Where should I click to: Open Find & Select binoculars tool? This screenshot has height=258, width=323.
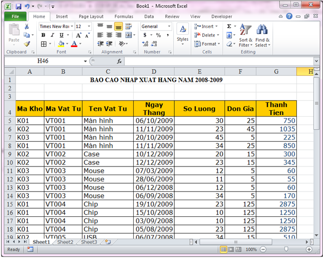pyautogui.click(x=262, y=35)
